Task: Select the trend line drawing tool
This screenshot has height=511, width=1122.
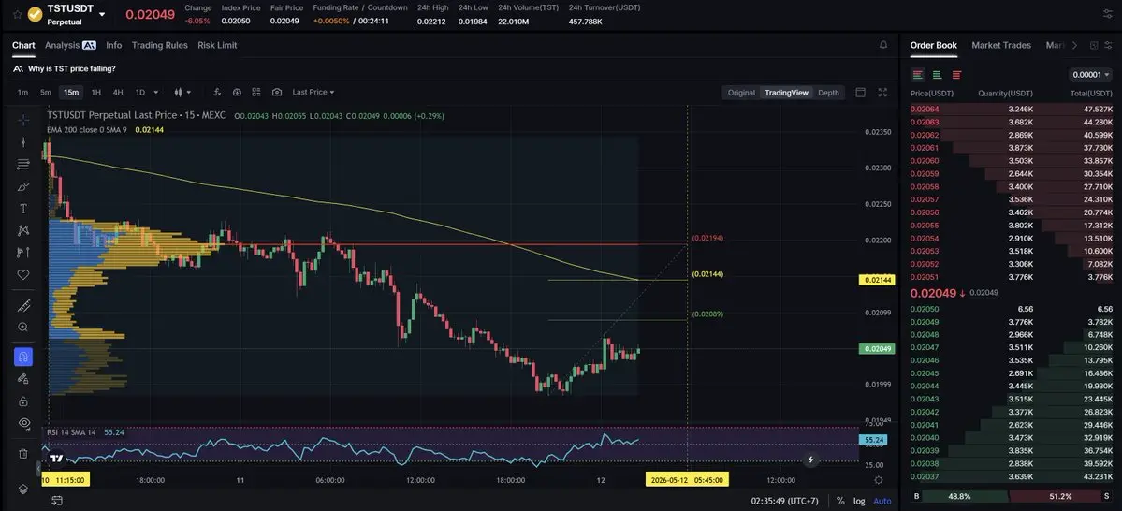Action: coord(22,141)
